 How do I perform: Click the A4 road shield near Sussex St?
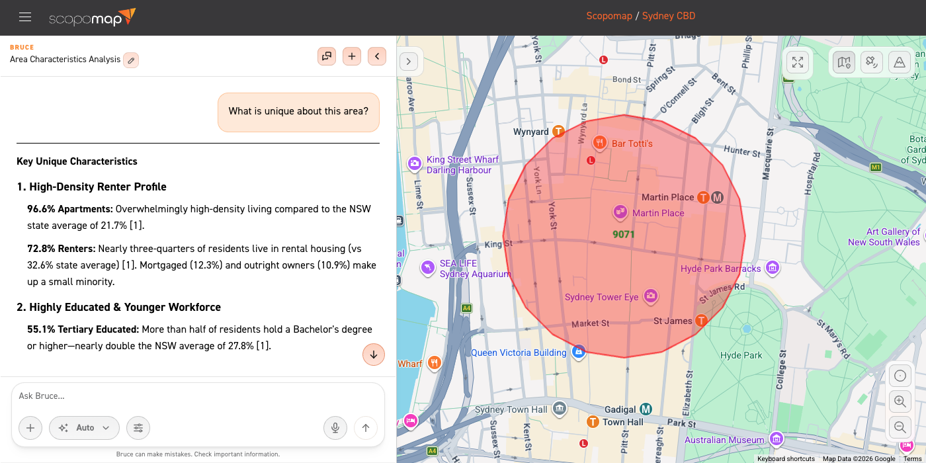[467, 308]
